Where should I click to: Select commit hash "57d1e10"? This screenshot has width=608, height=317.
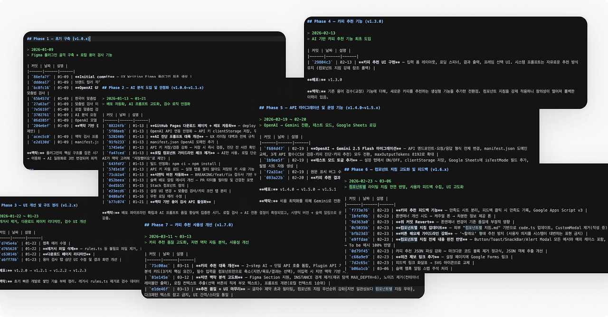(x=117, y=169)
